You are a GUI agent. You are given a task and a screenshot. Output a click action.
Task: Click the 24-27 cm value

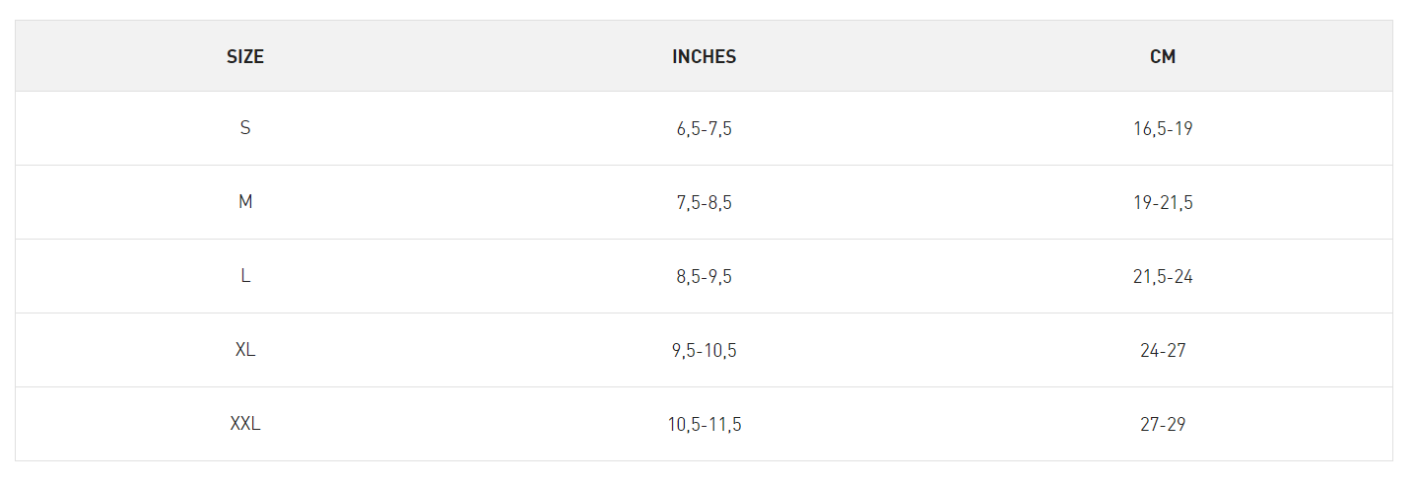(1163, 351)
